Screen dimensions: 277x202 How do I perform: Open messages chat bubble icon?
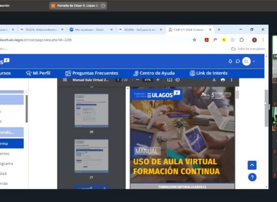(238, 61)
